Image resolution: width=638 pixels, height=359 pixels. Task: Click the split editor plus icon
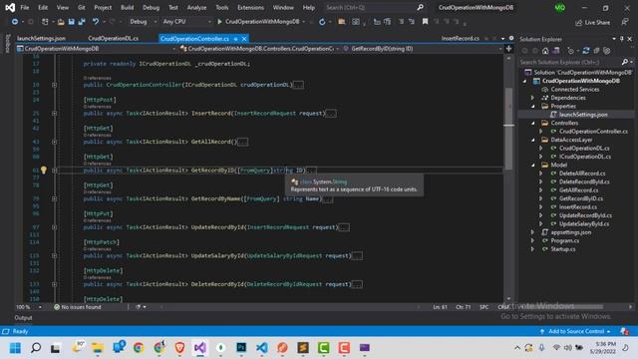coord(508,49)
